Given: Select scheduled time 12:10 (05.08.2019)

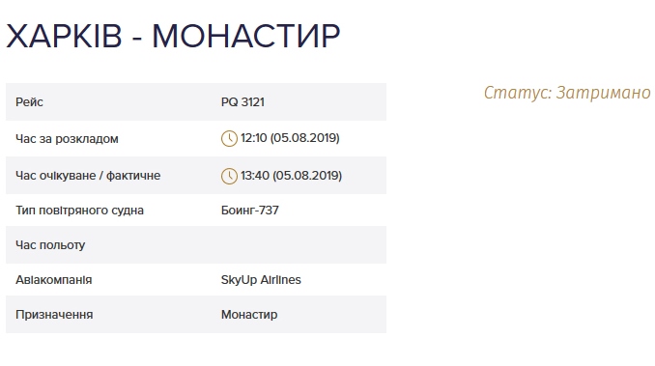Looking at the screenshot, I should pos(291,138).
